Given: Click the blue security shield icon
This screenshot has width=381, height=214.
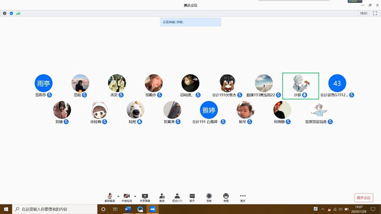Looking at the screenshot, I should pyautogui.click(x=11, y=13).
